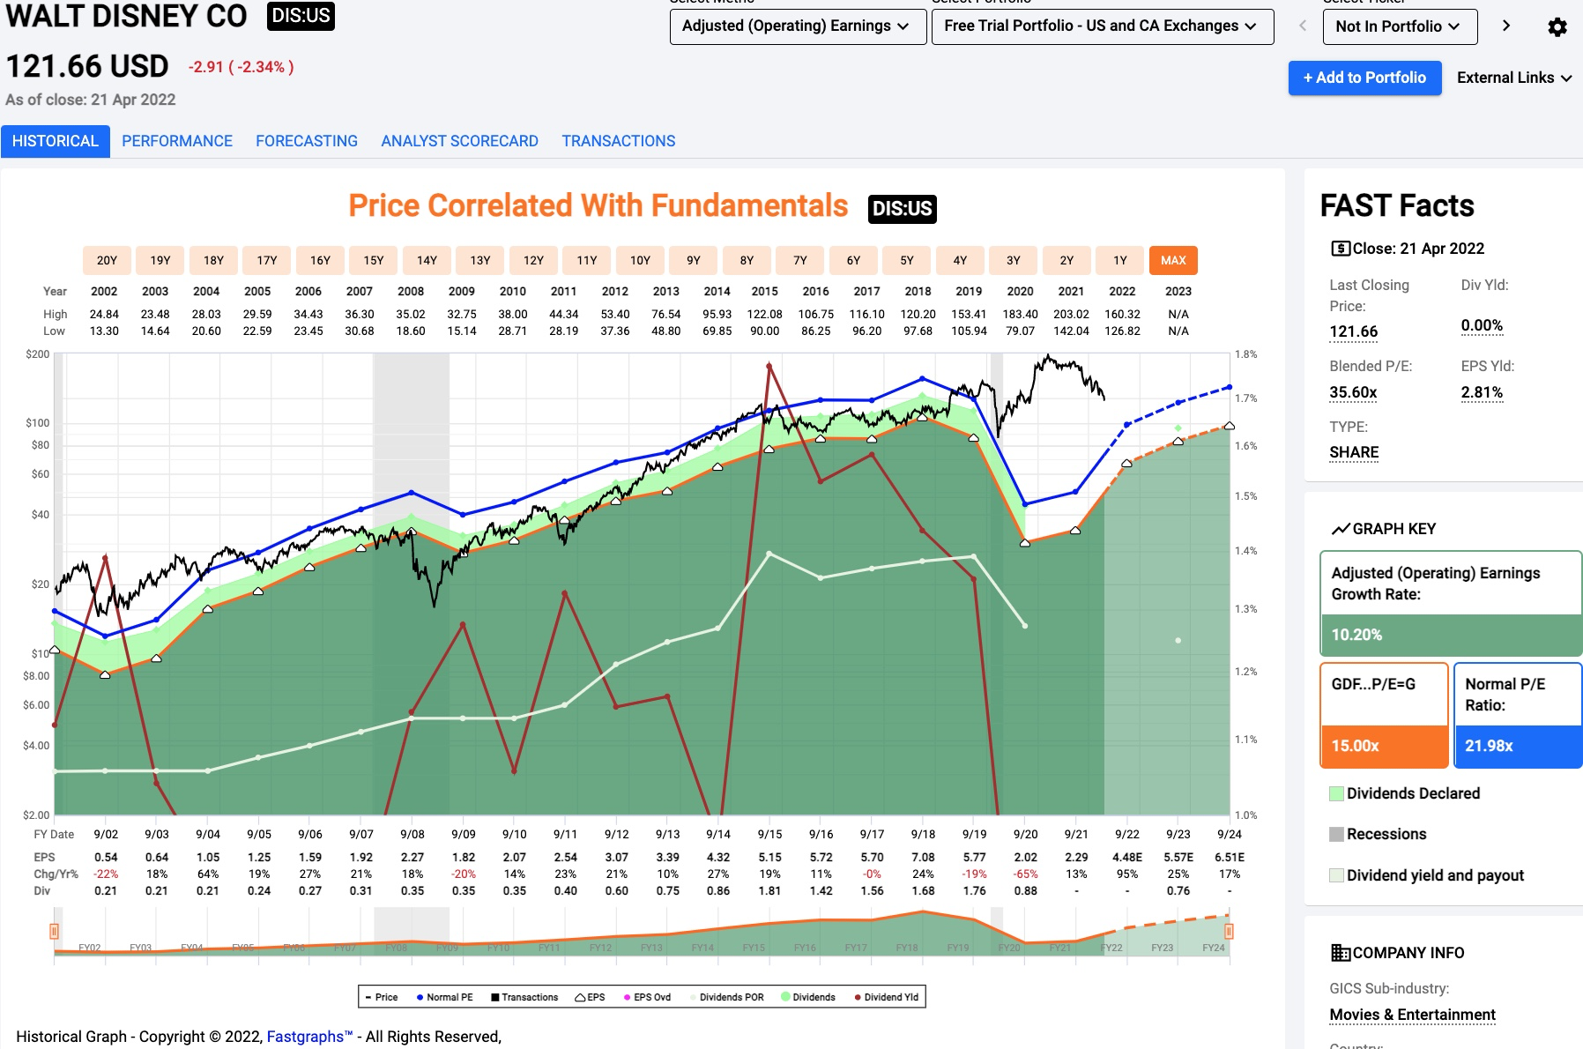
Task: Go to the next ticker arrow
Action: pos(1506,26)
